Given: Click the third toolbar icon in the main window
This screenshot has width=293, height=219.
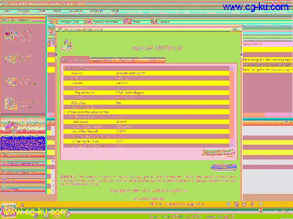Looking at the screenshot, I should [128, 21].
